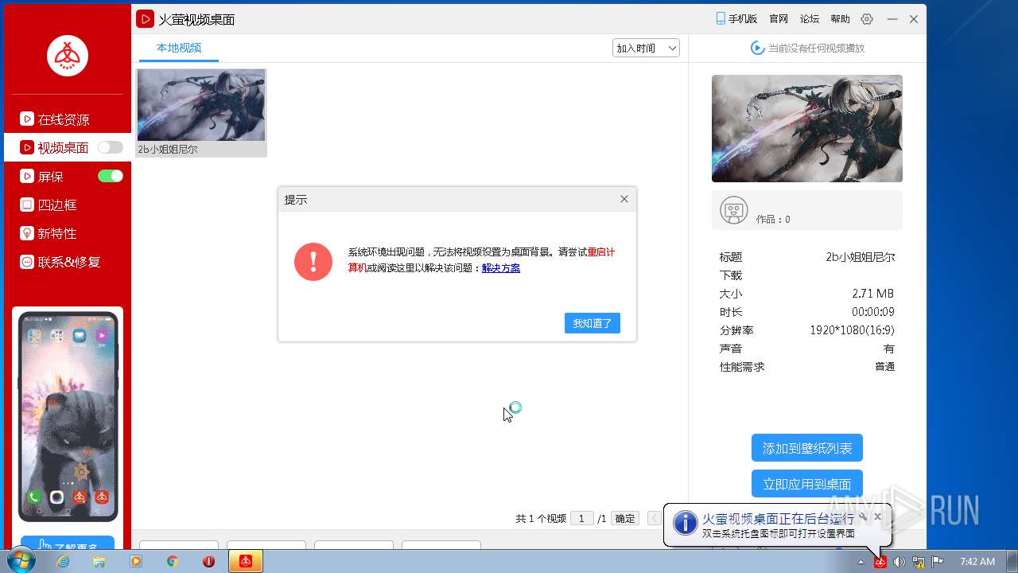Close the 火萤视频桌面 window

point(914,19)
